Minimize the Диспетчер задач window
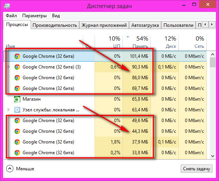 click(184, 5)
